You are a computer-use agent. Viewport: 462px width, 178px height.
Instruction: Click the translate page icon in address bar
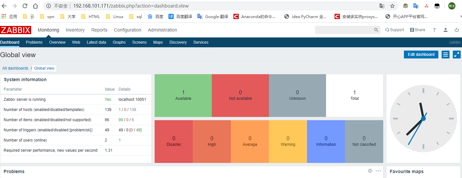pyautogui.click(x=382, y=6)
